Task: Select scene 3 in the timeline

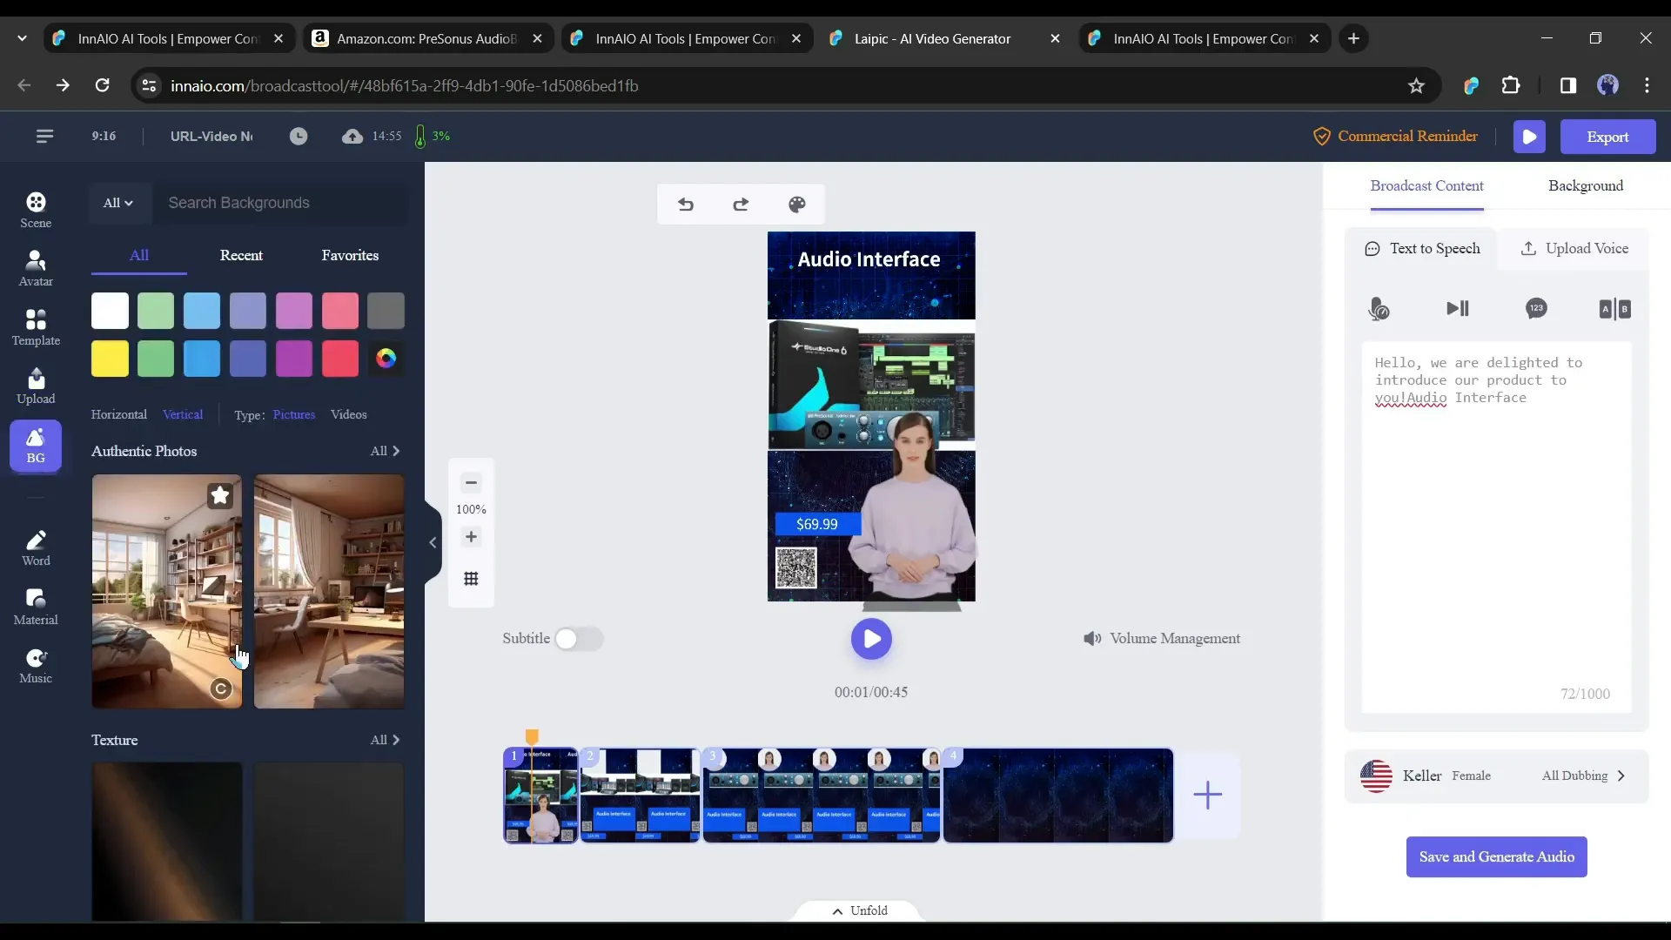Action: 822,795
